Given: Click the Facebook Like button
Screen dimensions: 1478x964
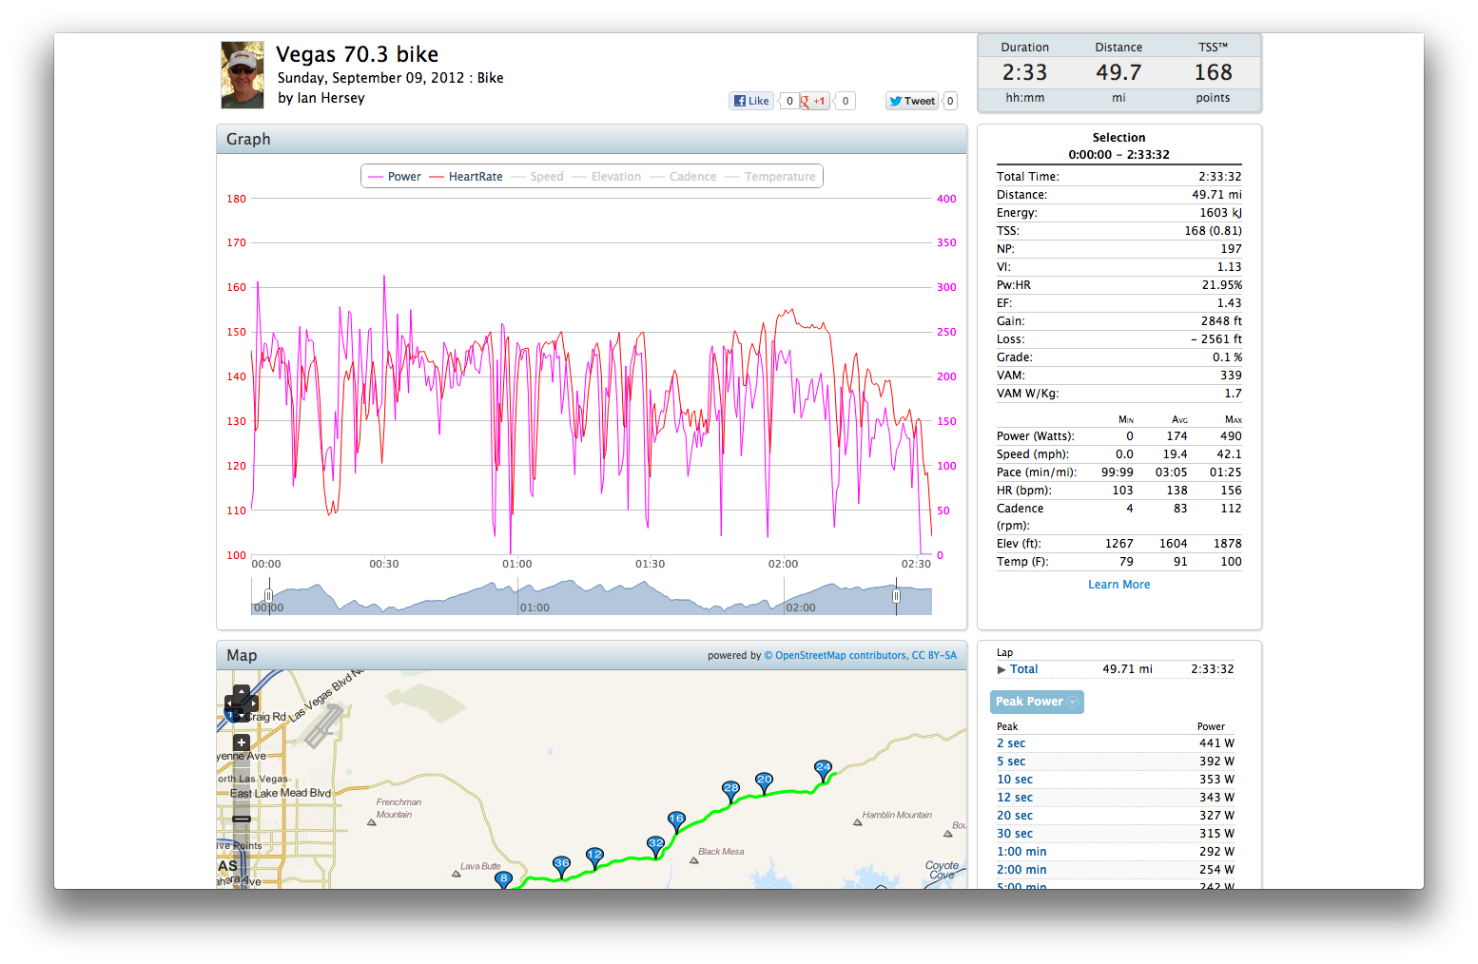Looking at the screenshot, I should [751, 101].
